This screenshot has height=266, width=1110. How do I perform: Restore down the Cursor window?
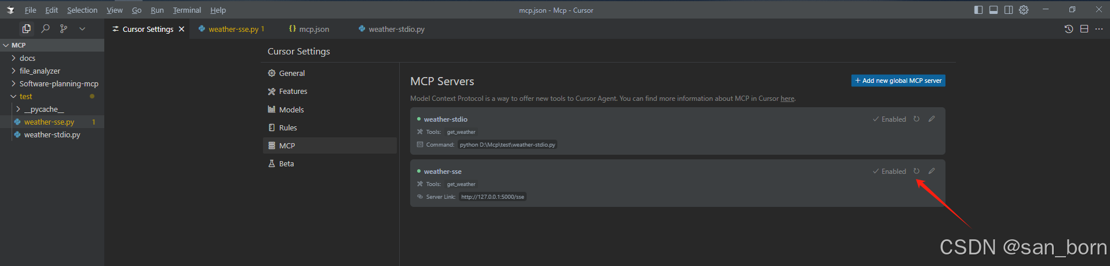(x=1072, y=10)
